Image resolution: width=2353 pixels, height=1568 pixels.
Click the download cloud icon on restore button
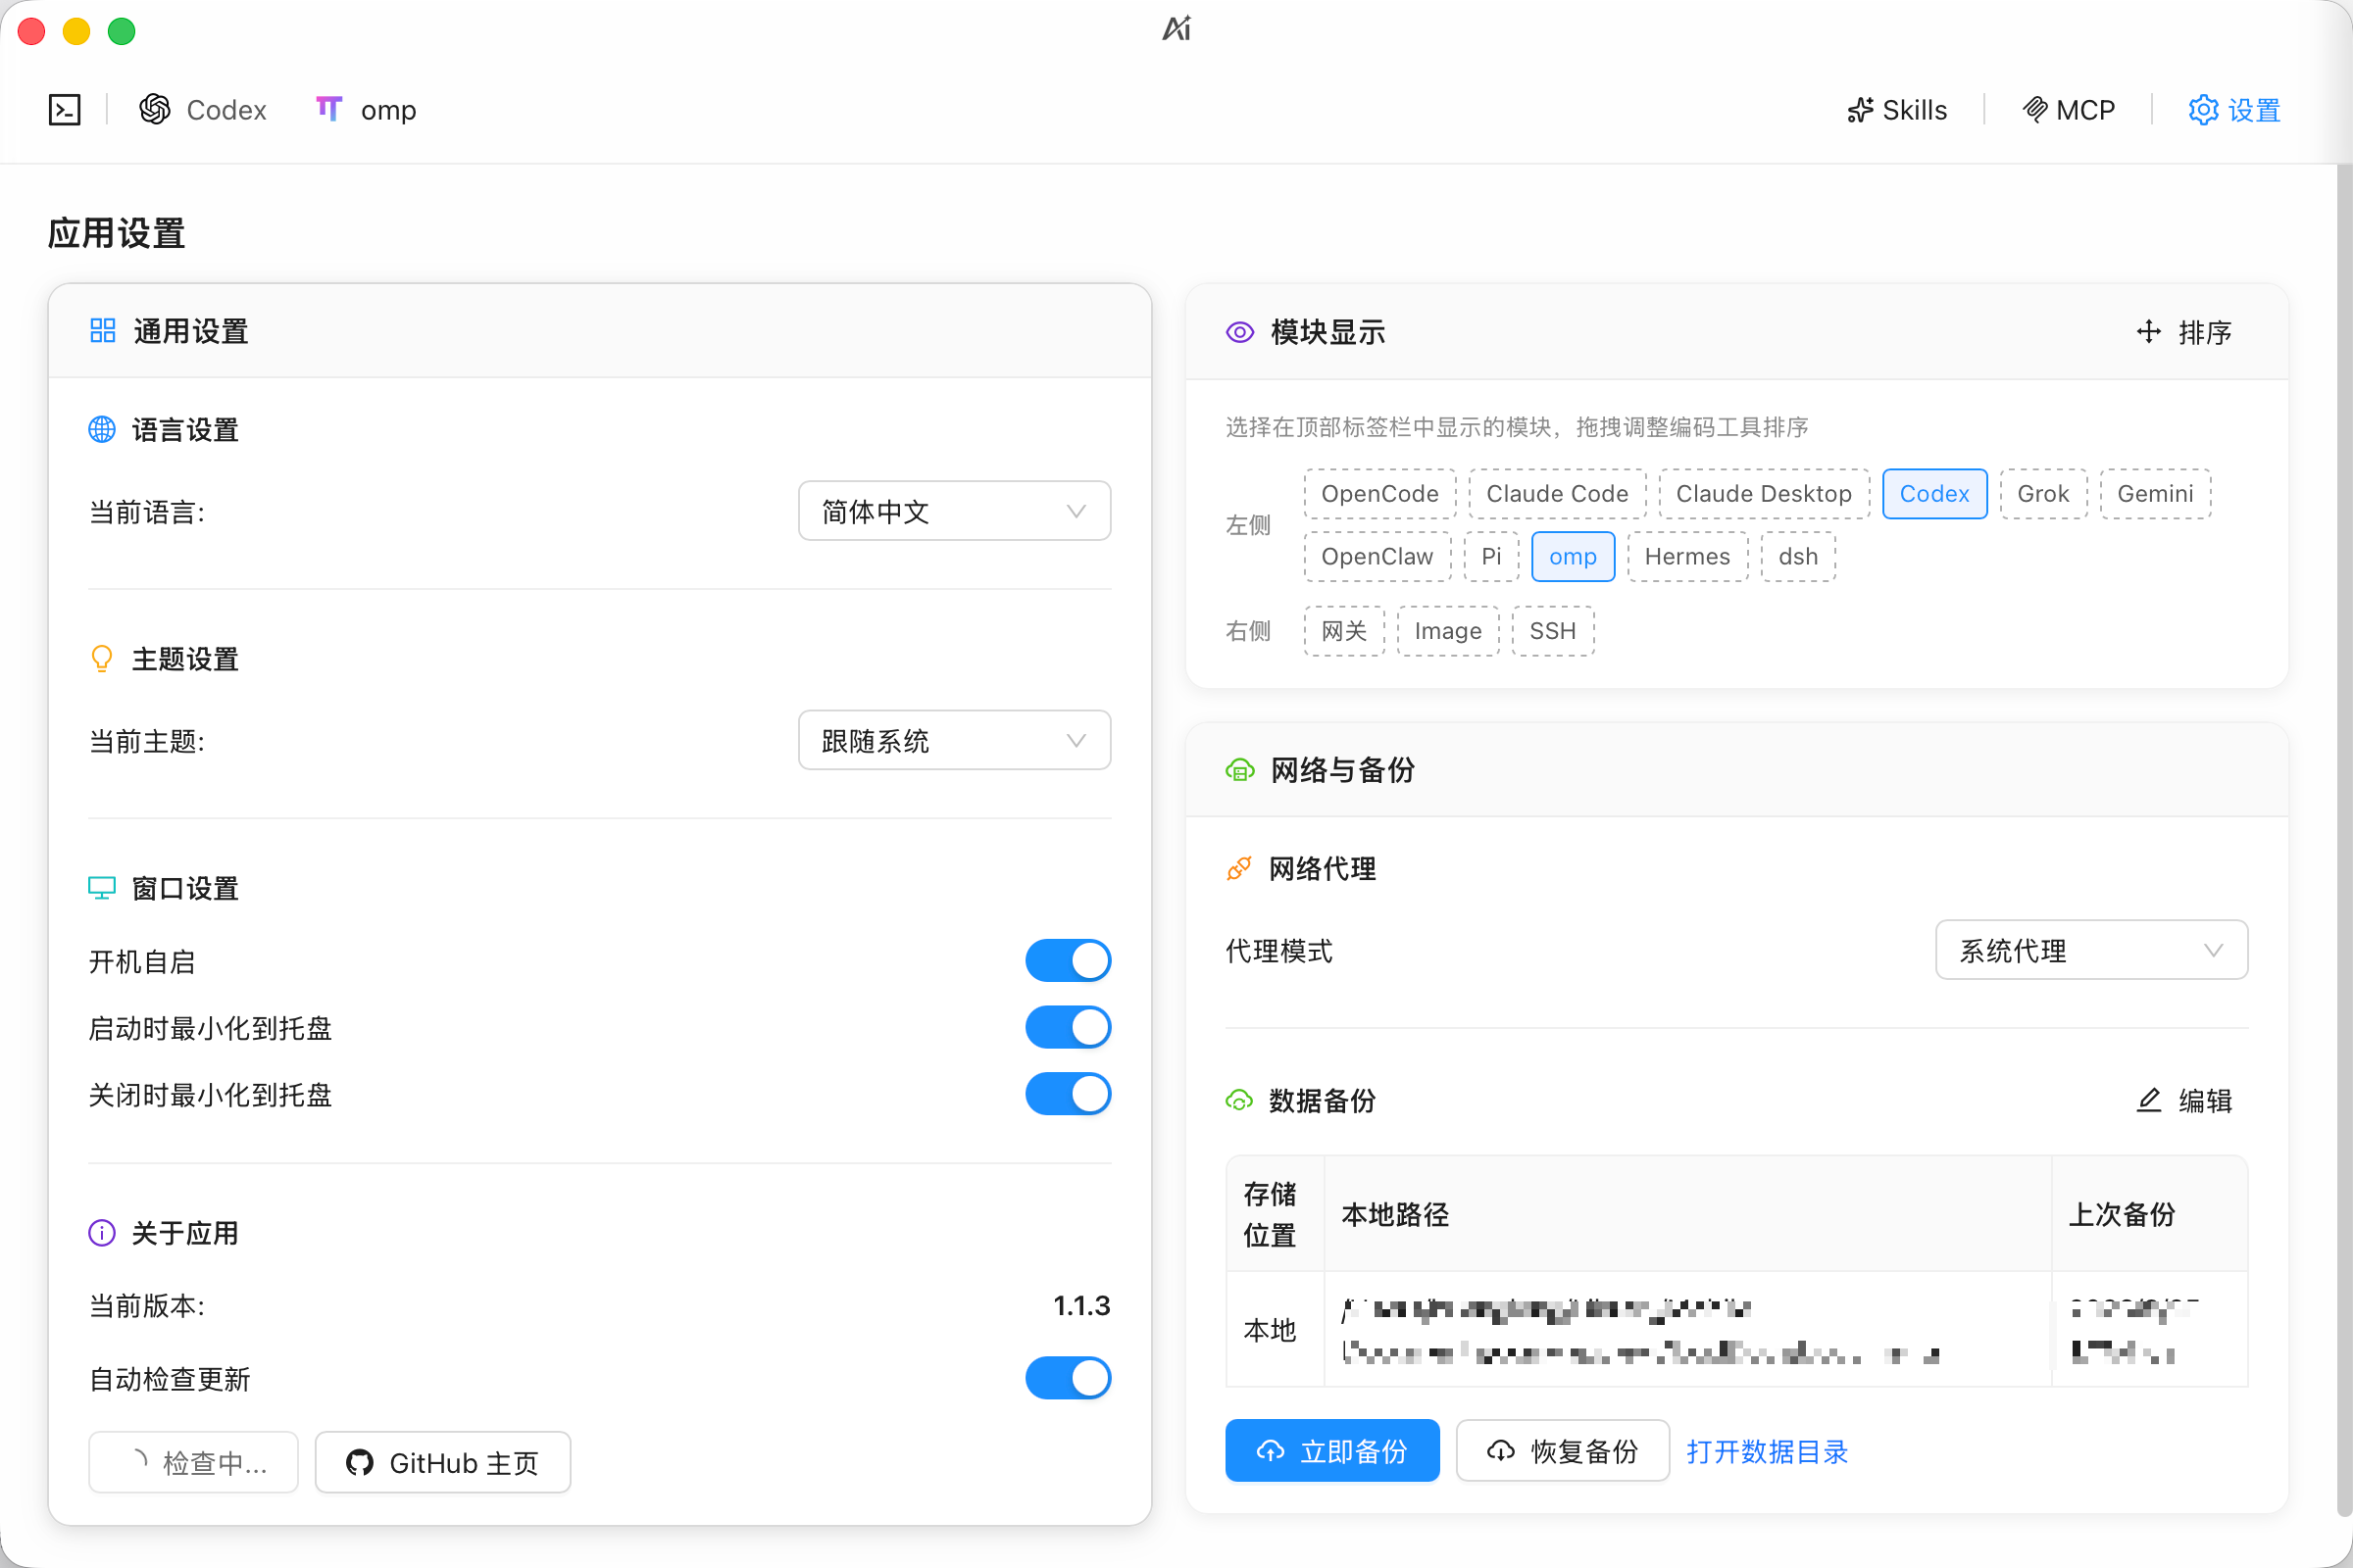(x=1501, y=1451)
